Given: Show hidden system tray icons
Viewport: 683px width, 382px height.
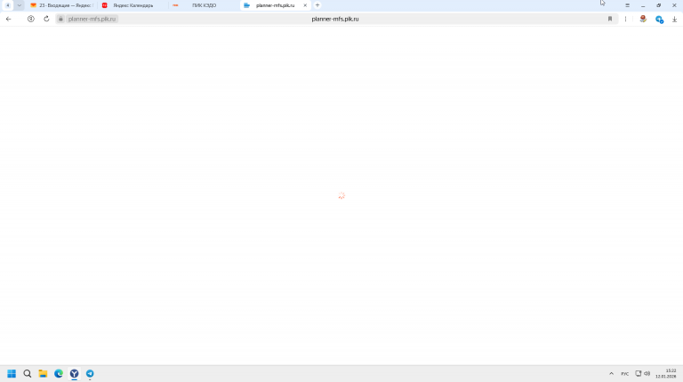Looking at the screenshot, I should pos(611,374).
